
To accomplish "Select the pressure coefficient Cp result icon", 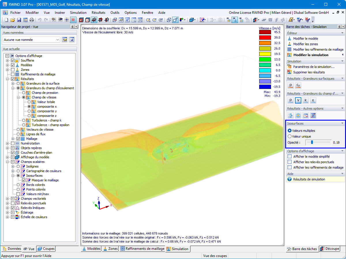I will click(x=298, y=85).
